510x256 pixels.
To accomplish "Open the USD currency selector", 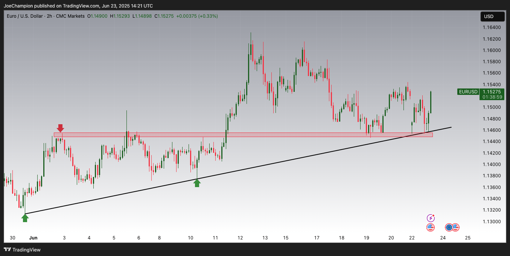I will coord(492,17).
